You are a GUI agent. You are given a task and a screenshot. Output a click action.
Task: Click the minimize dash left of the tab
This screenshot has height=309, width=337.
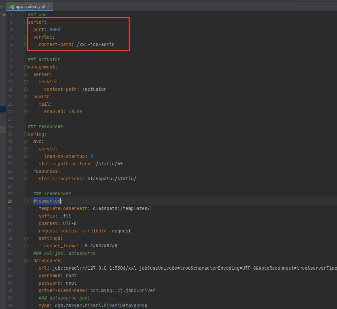point(2,6)
